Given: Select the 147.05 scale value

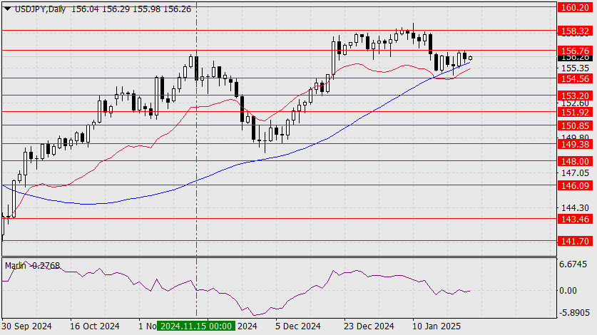Looking at the screenshot, I should click(x=575, y=172).
